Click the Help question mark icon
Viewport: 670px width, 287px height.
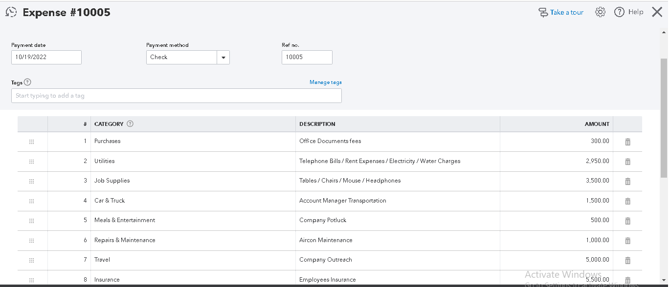(619, 12)
